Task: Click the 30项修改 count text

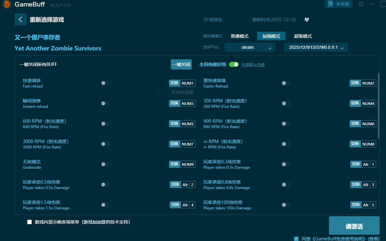Action: pyautogui.click(x=213, y=20)
